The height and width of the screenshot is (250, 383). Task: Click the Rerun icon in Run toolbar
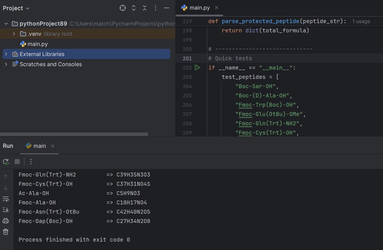(6, 162)
